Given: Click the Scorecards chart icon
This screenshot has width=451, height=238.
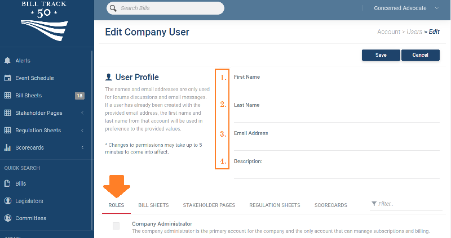Looking at the screenshot, I should [x=7, y=148].
